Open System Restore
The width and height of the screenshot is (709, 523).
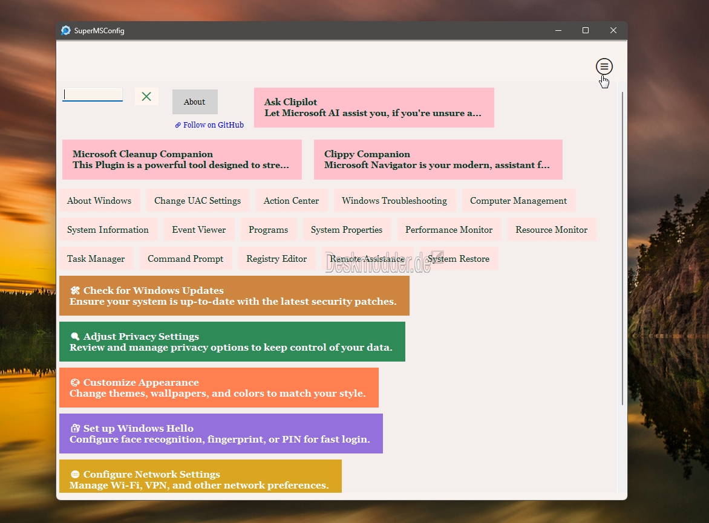tap(459, 259)
